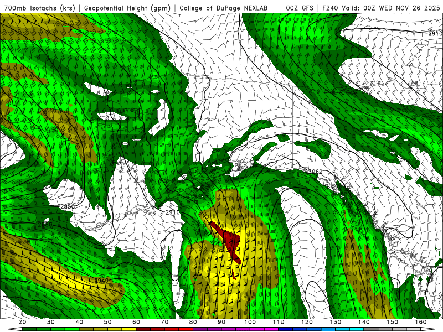443x332 pixels.
Task: Click the 130 label on the color scale
Action: 336,322
